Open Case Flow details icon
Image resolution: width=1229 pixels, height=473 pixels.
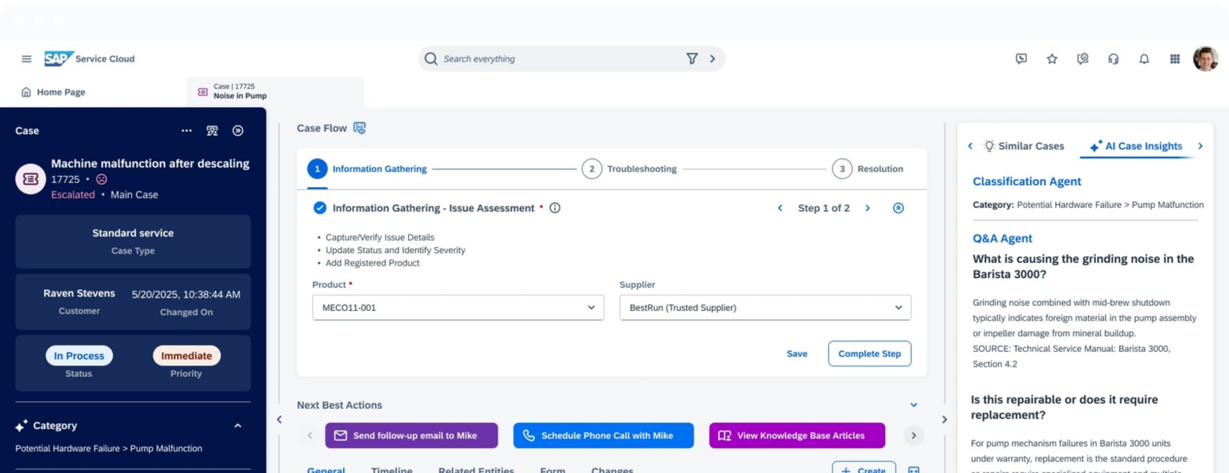(359, 128)
